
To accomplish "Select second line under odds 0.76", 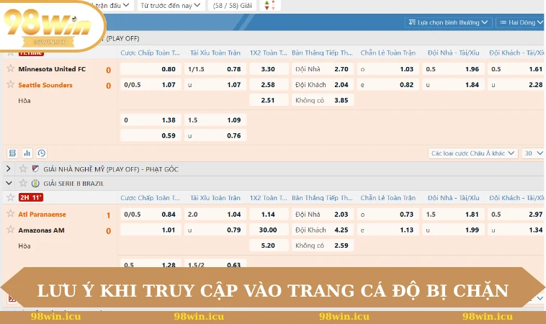I will [215, 136].
